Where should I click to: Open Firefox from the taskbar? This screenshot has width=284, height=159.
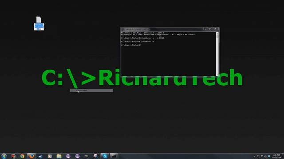point(32,156)
